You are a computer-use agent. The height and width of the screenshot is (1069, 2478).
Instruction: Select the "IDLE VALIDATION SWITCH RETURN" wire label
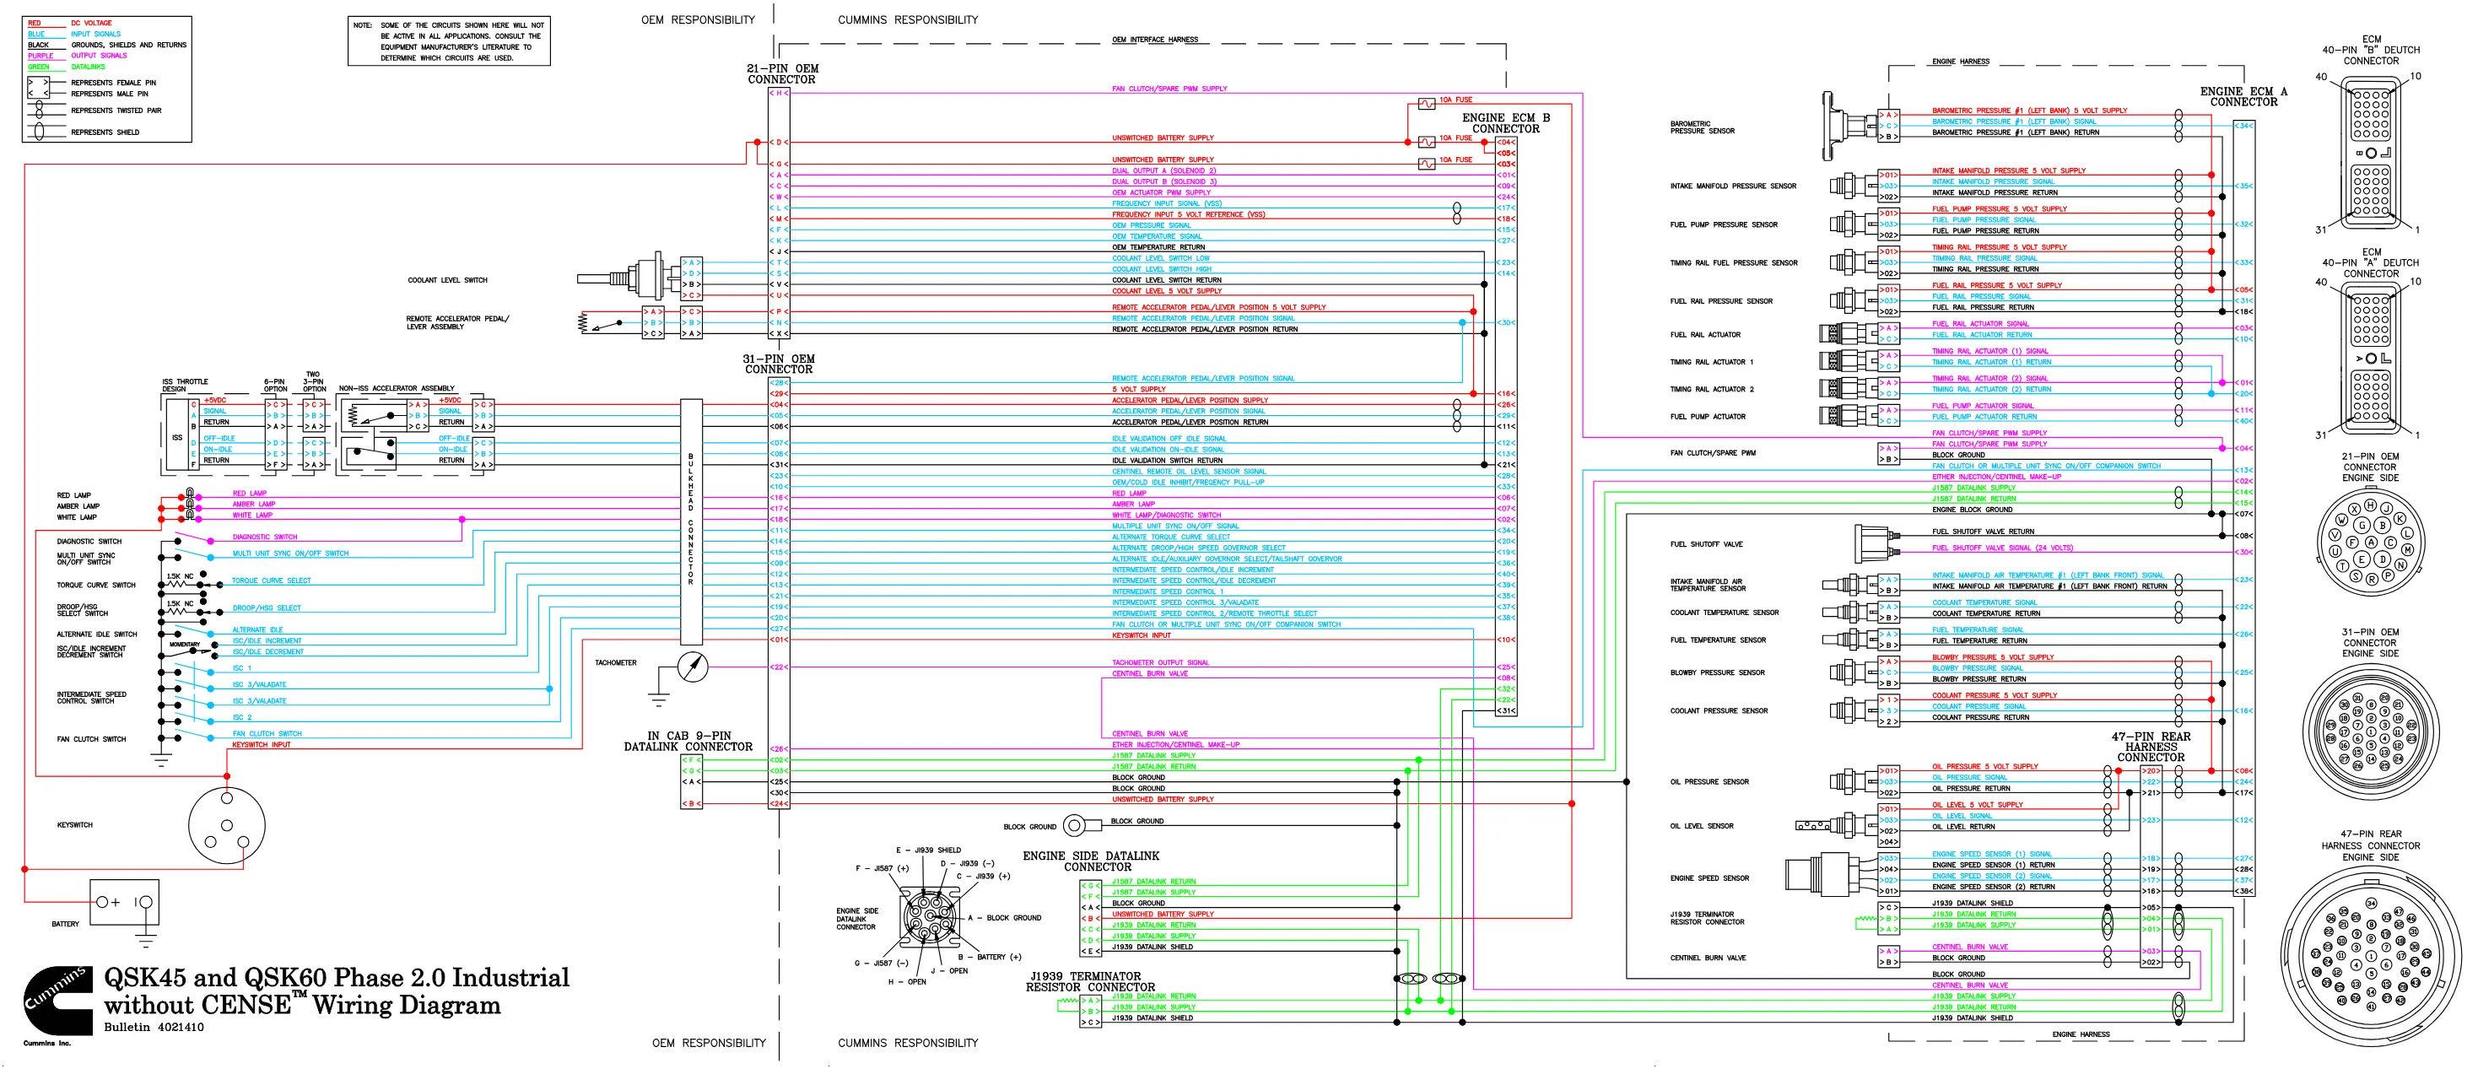[x=1167, y=460]
